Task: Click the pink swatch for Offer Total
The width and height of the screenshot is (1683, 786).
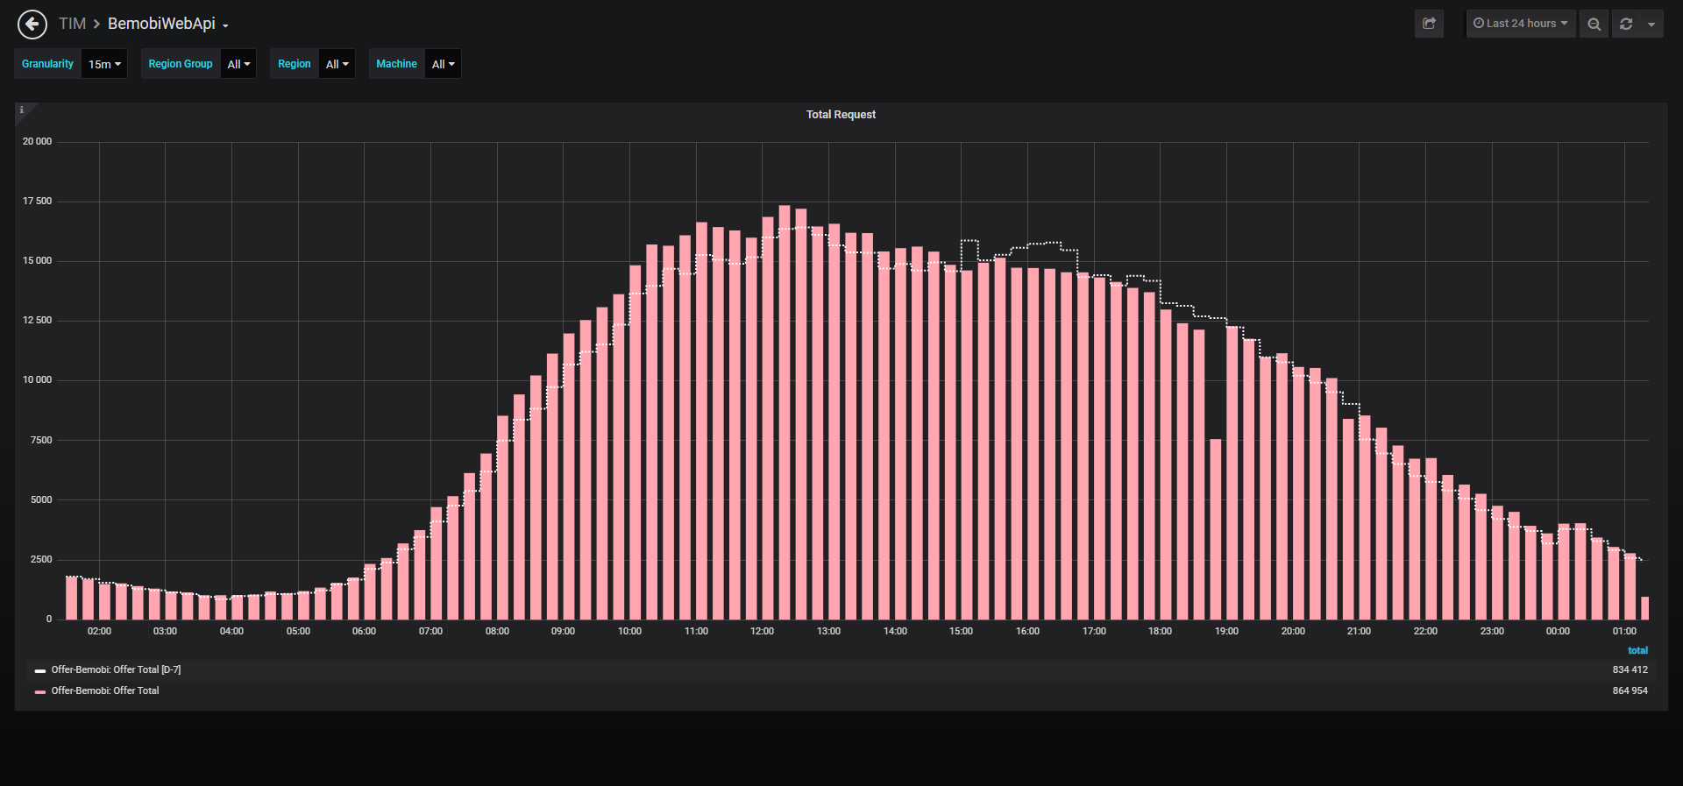Action: (40, 691)
